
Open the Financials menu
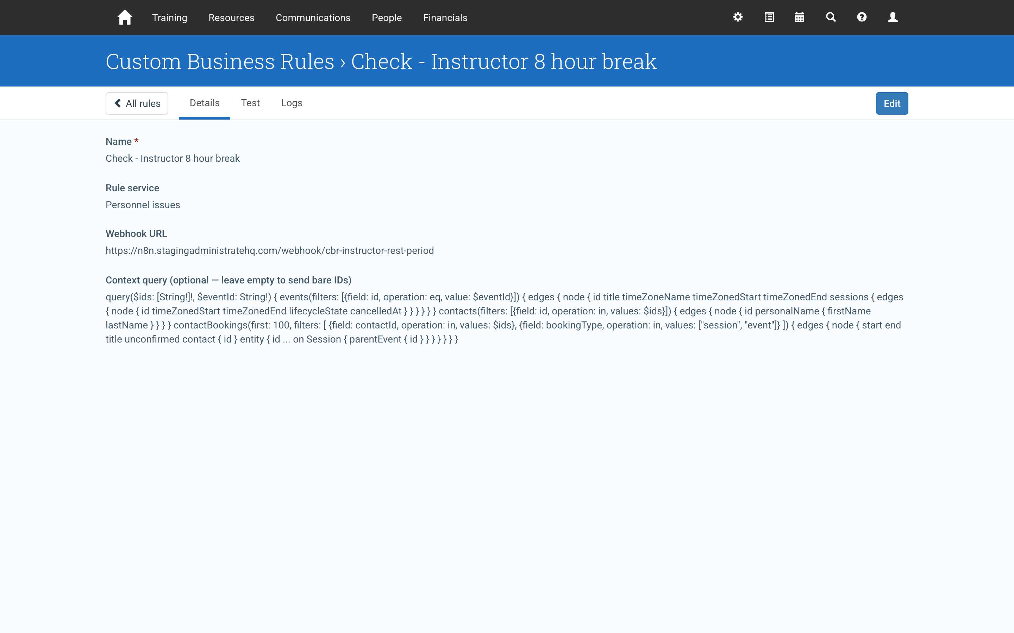445,18
